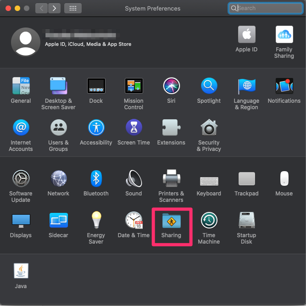Image resolution: width=306 pixels, height=306 pixels.
Task: Go back with the left arrow button
Action: tap(41, 8)
